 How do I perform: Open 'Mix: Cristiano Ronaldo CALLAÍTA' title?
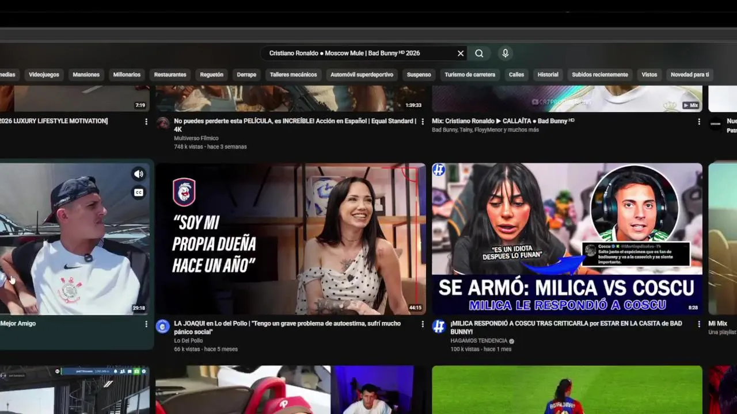(503, 121)
